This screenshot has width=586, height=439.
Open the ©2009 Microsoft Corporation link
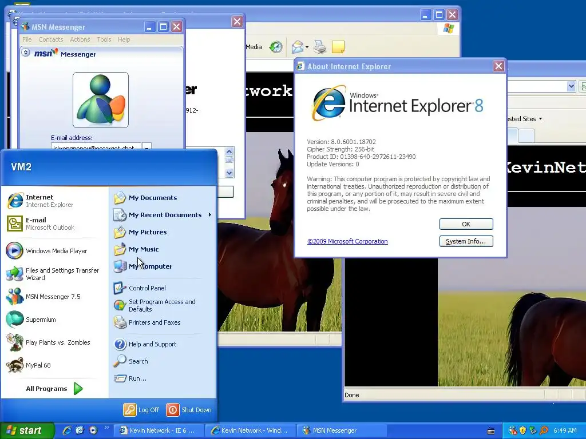tap(347, 241)
